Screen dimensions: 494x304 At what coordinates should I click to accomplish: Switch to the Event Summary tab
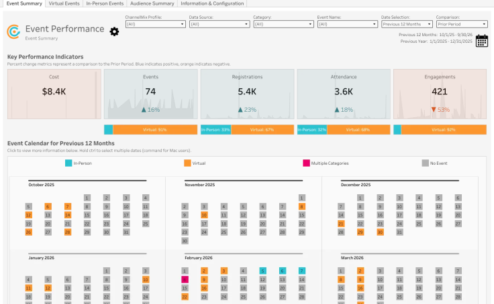[24, 3]
